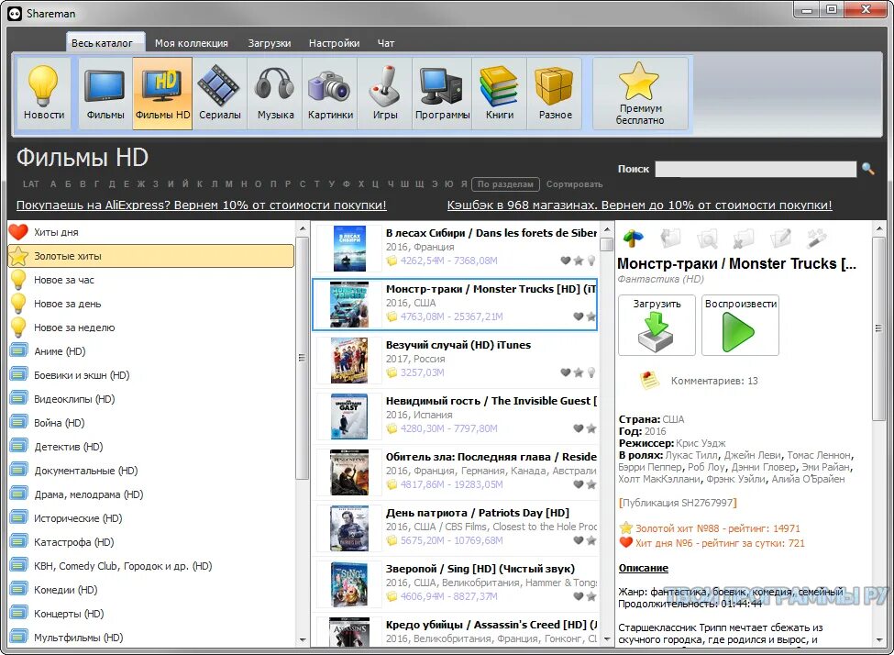Open the Фильмы category

point(105,93)
